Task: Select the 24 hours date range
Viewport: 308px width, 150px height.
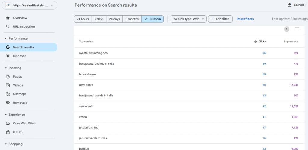Action: point(83,19)
